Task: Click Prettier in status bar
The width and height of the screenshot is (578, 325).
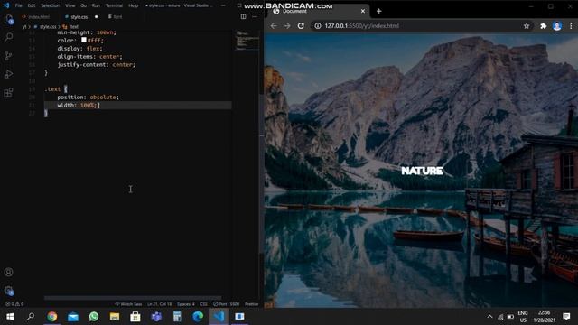Action: (251, 304)
